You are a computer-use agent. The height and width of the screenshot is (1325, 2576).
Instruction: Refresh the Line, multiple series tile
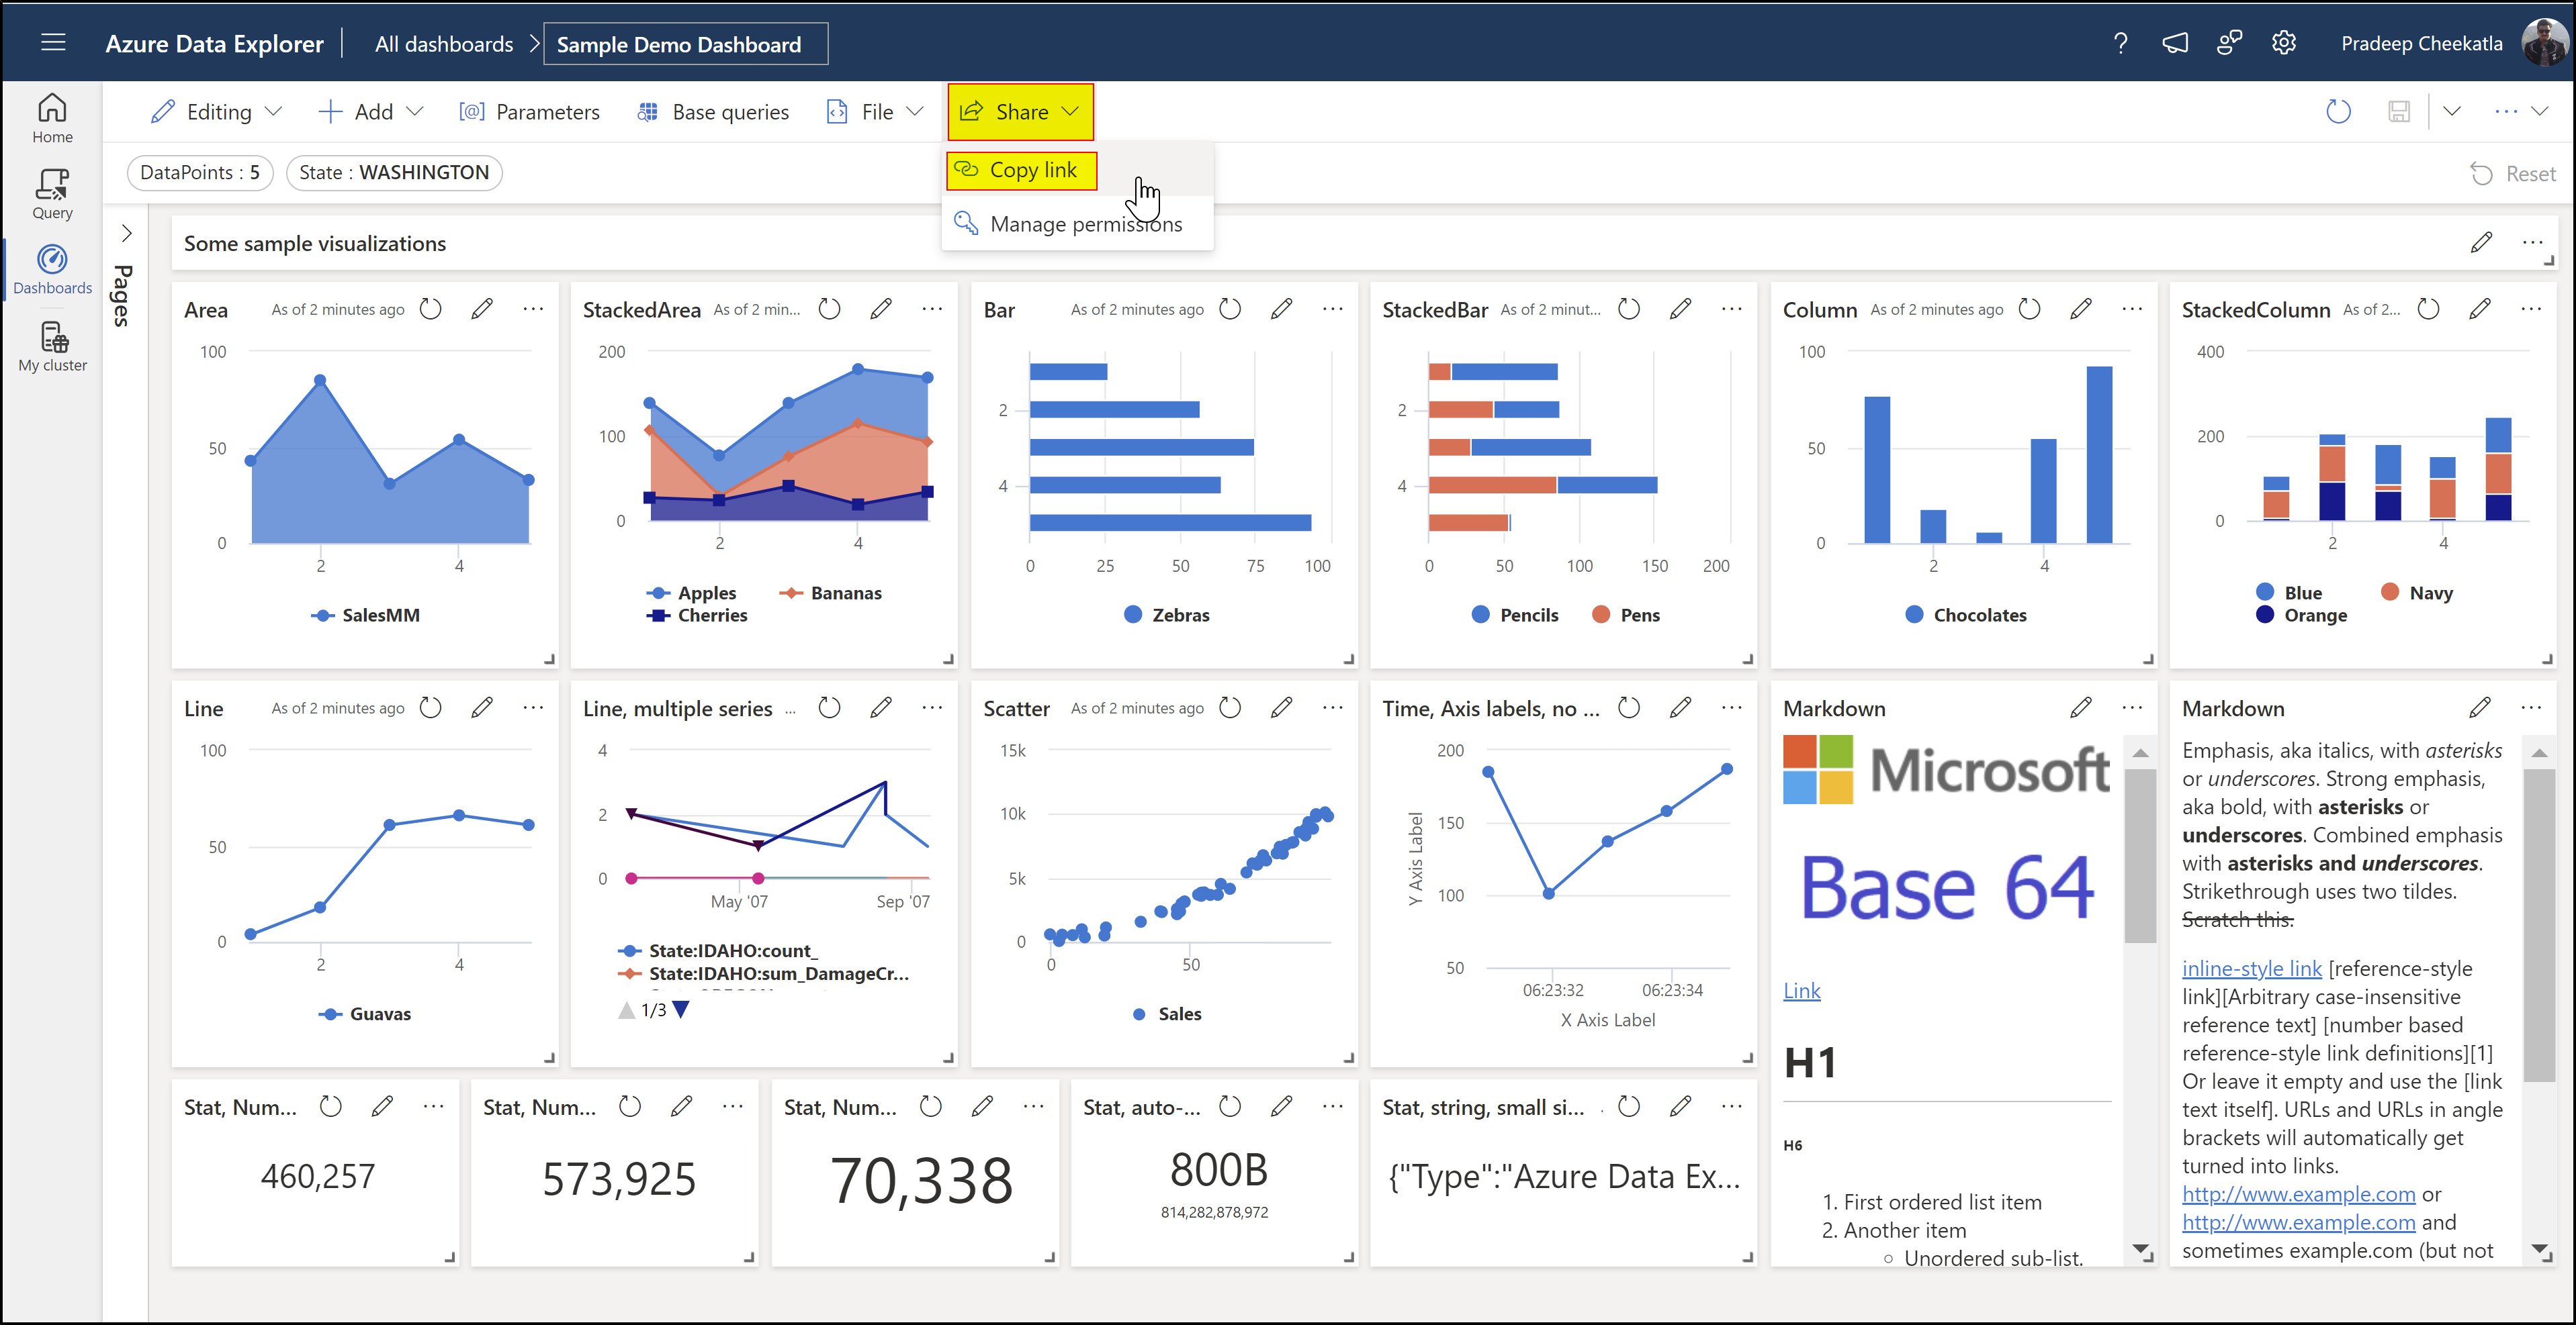(x=829, y=707)
